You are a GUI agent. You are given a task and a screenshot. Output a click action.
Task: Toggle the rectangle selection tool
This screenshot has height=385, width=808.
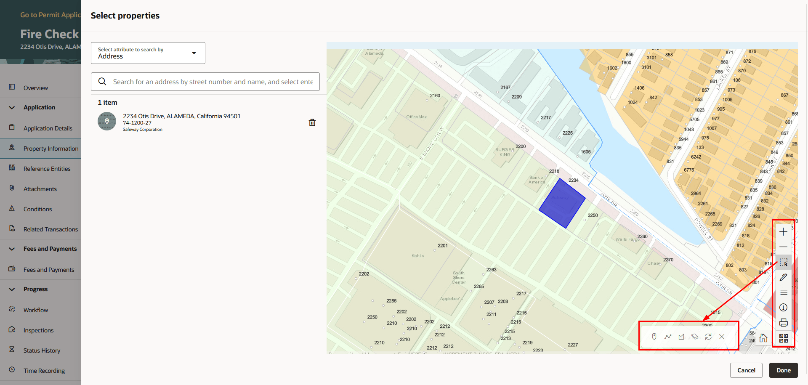point(784,262)
